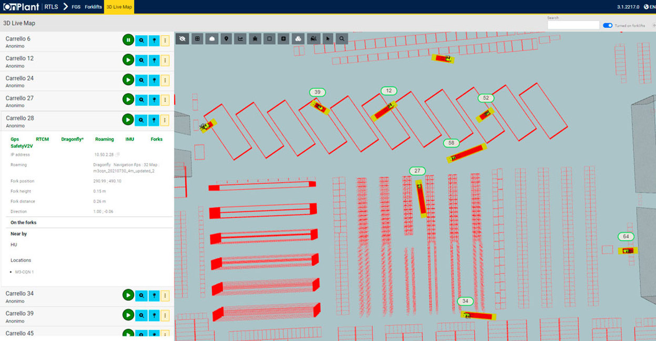Click the bug icon in map toolbar

point(255,38)
